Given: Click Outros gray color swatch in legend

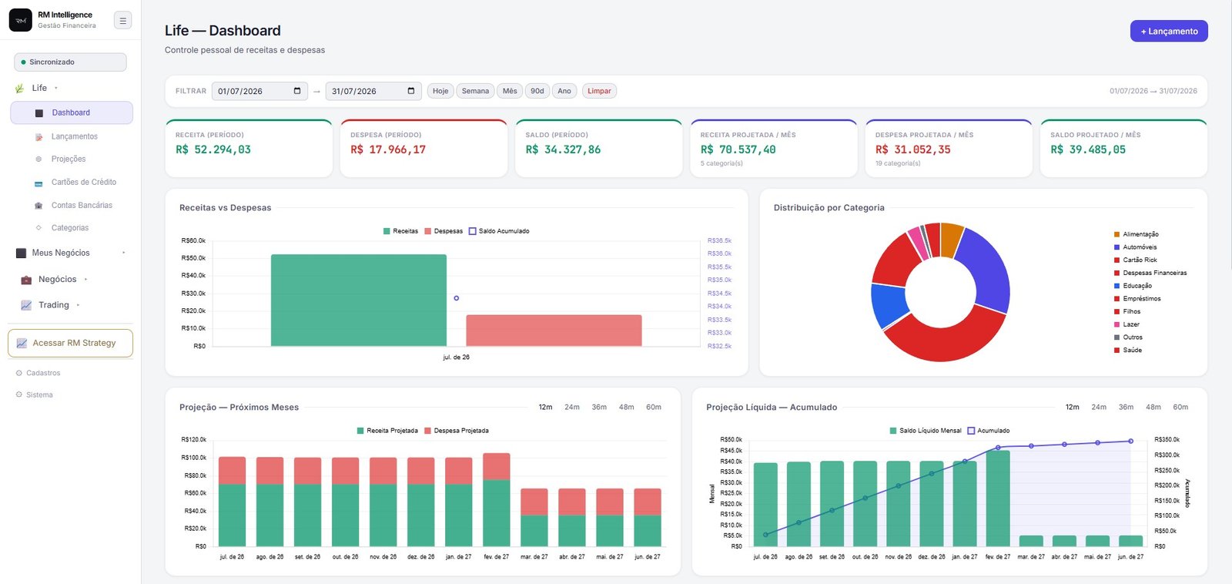Looking at the screenshot, I should tap(1116, 337).
